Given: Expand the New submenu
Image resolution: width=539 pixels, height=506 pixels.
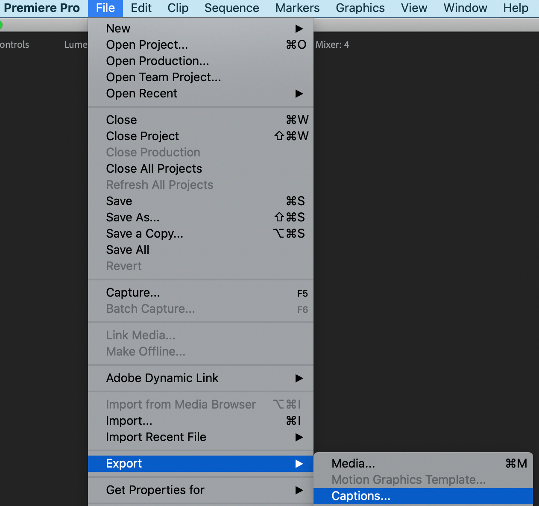Looking at the screenshot, I should tap(118, 28).
